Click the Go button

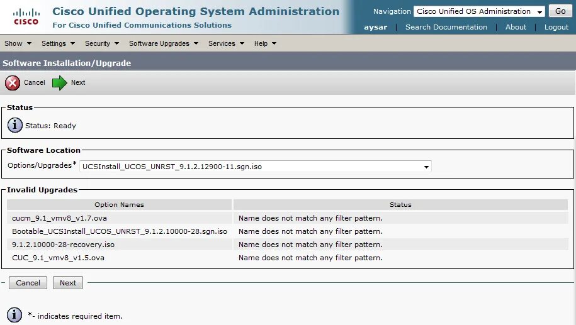pyautogui.click(x=560, y=11)
